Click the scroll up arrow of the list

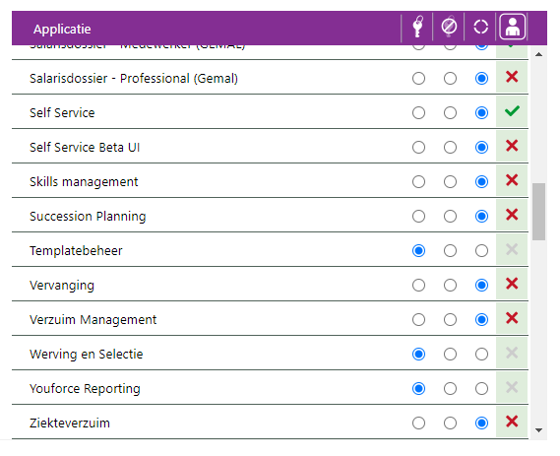538,55
